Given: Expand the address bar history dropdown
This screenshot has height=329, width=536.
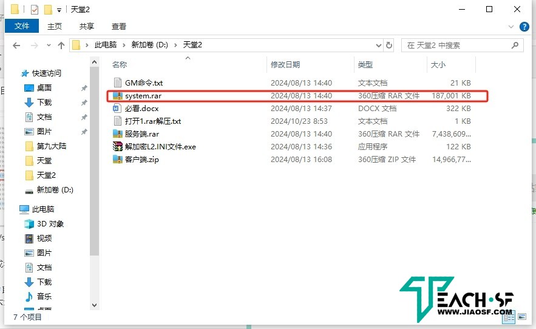Looking at the screenshot, I should [378, 45].
